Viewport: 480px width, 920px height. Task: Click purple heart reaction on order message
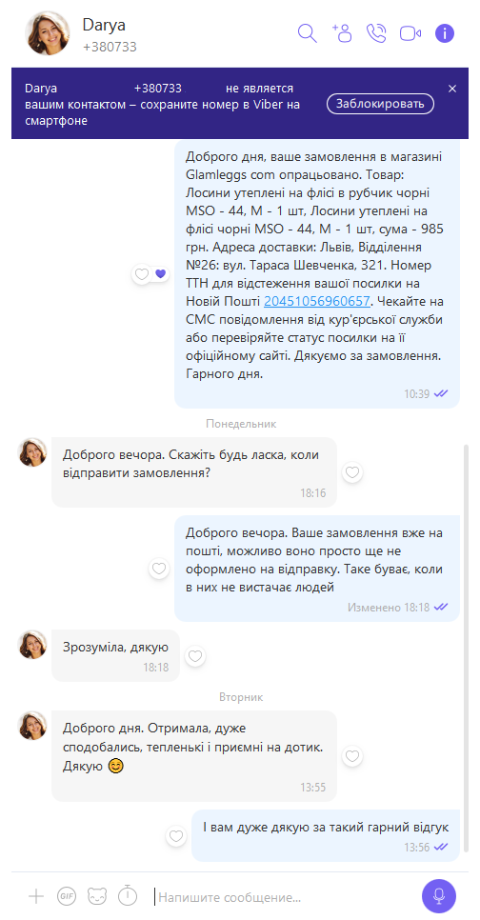[161, 274]
